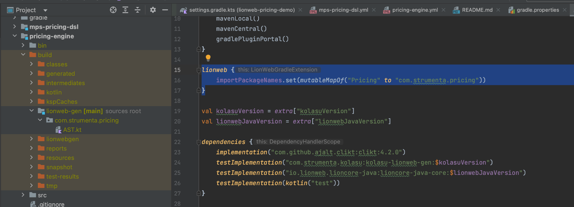
Task: Click the Project view label
Action: 26,10
